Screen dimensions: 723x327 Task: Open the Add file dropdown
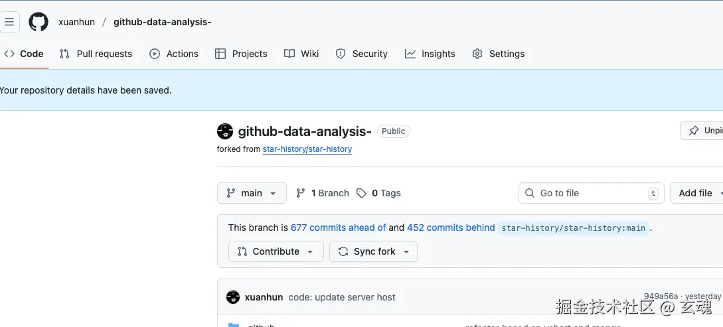(x=696, y=193)
